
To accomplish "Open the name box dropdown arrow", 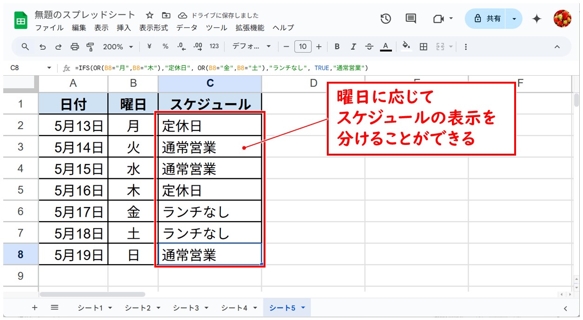I will (x=49, y=68).
